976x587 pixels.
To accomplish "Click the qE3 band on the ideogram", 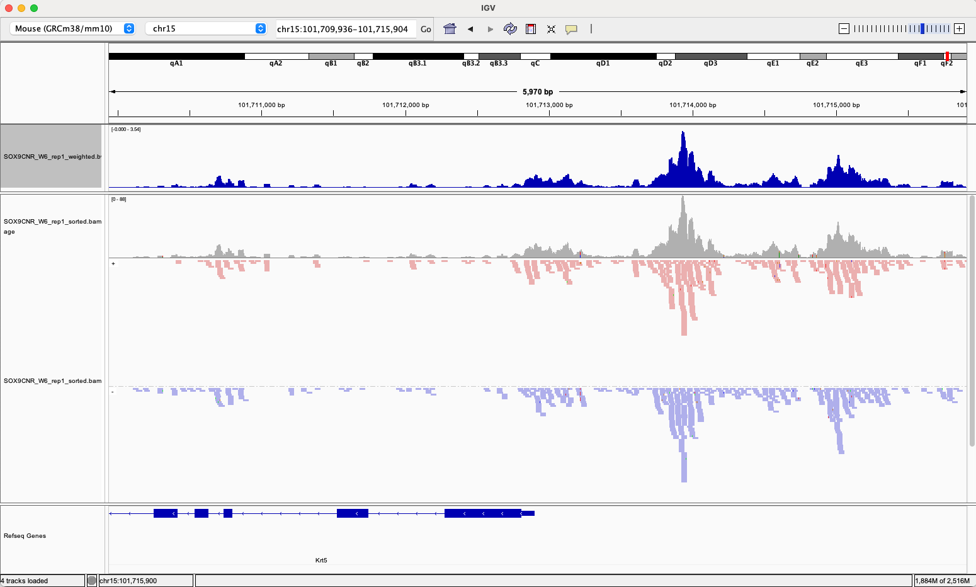I will point(862,57).
